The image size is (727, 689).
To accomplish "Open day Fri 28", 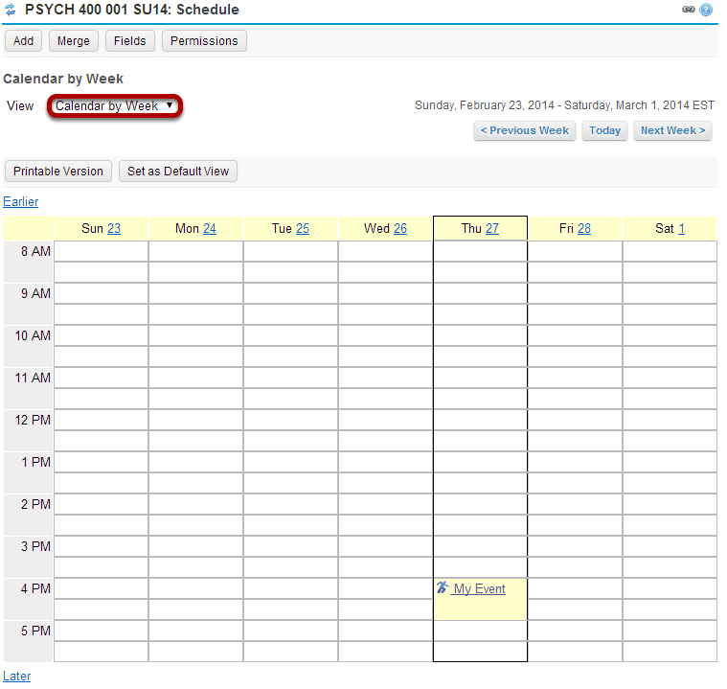I will (583, 229).
